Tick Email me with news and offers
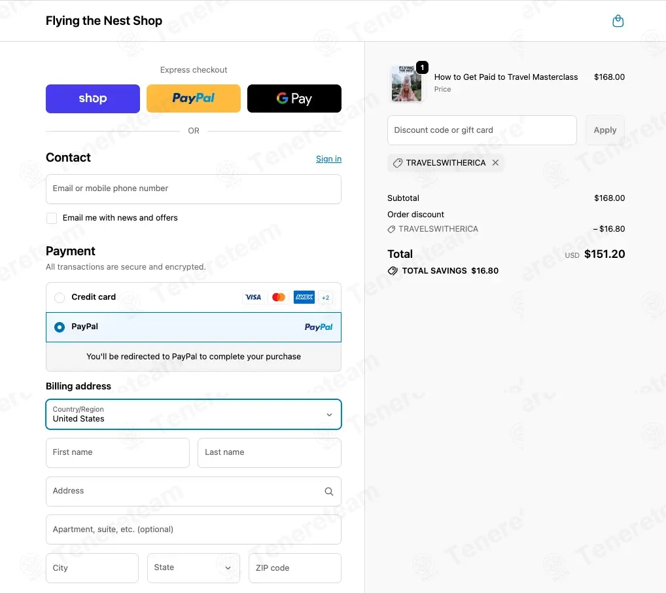 tap(52, 218)
